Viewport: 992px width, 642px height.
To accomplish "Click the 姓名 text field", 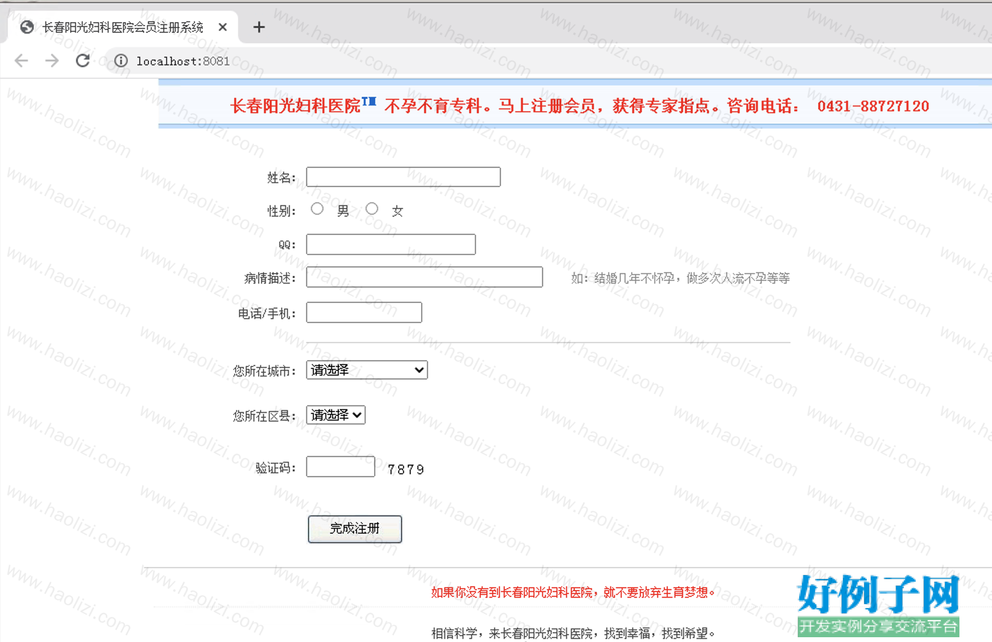I will 403,177.
